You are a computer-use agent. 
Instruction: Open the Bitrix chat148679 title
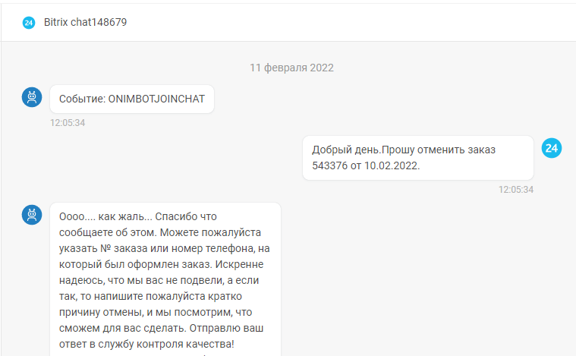tap(85, 23)
